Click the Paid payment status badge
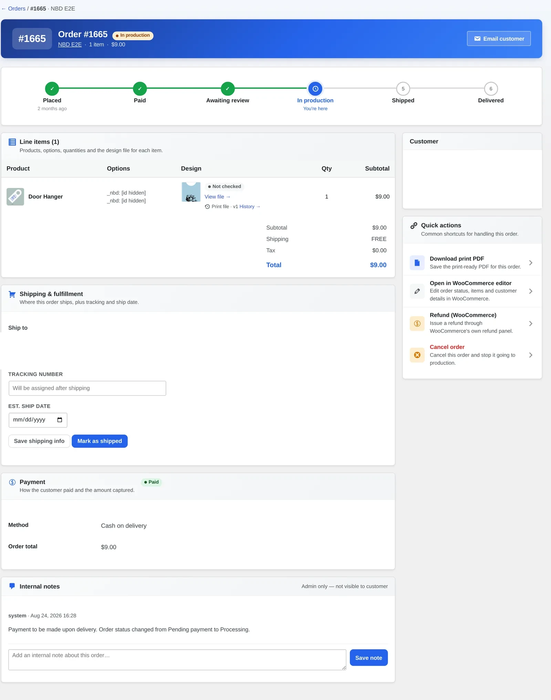 point(152,482)
